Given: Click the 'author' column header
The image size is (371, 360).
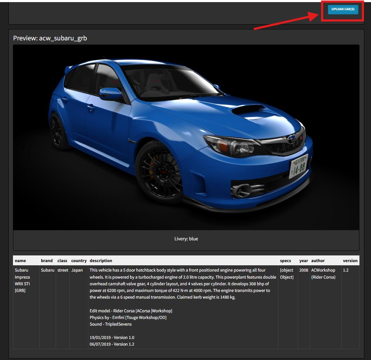Looking at the screenshot, I should 325,260.
